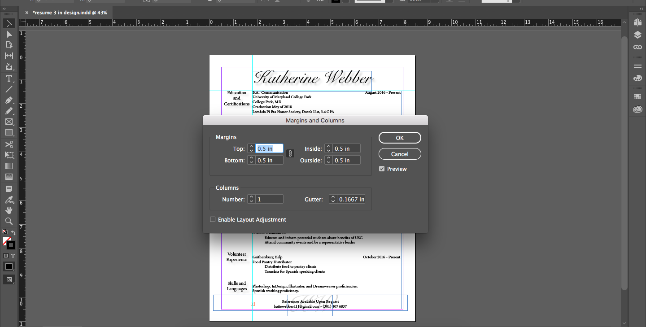Image resolution: width=646 pixels, height=327 pixels.
Task: Decrease the Gutter value with stepper arrow
Action: tap(332, 201)
